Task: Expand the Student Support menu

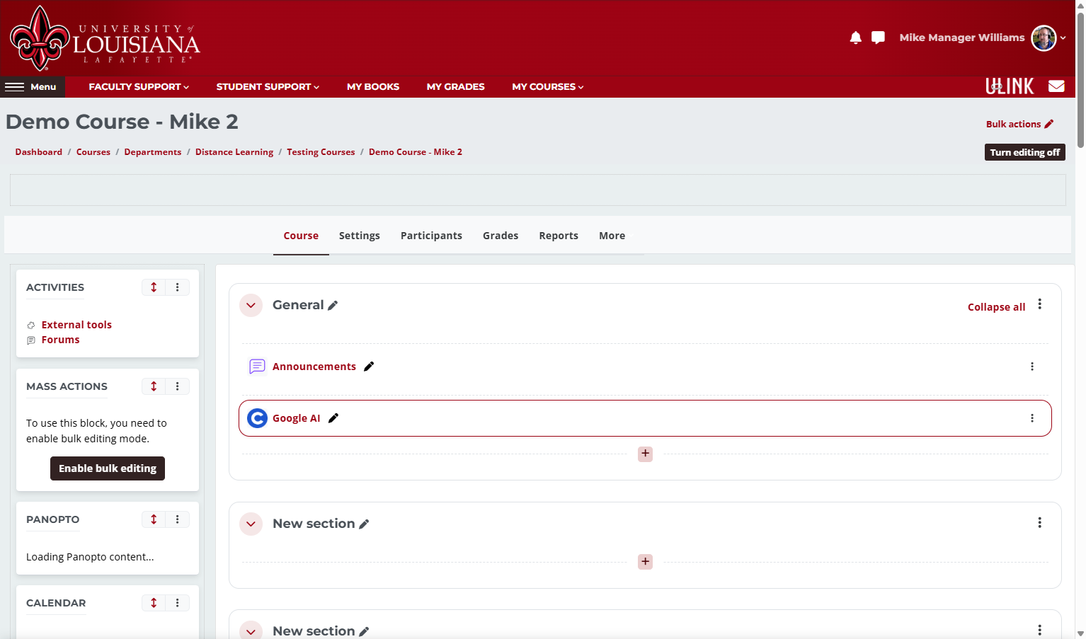Action: [268, 87]
